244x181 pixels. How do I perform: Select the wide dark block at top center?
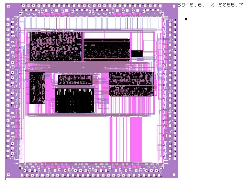click(x=107, y=50)
